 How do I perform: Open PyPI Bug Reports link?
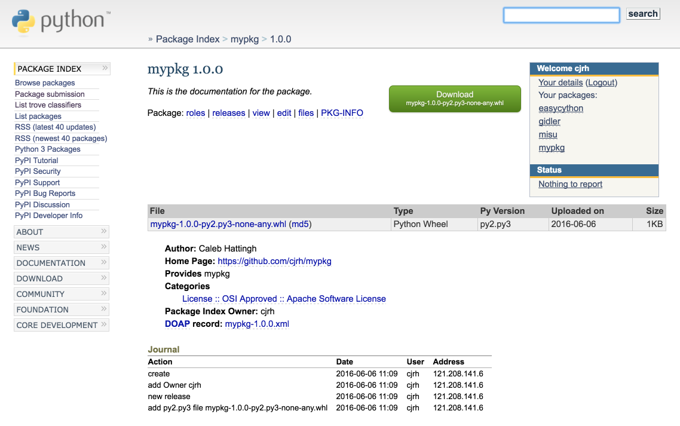[x=45, y=194]
